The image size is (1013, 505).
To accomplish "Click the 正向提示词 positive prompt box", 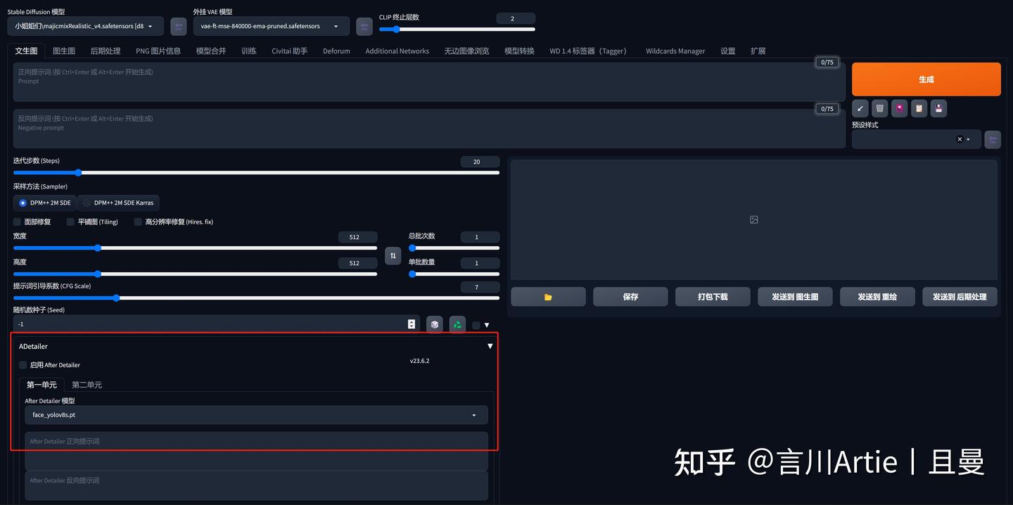I will click(x=429, y=82).
